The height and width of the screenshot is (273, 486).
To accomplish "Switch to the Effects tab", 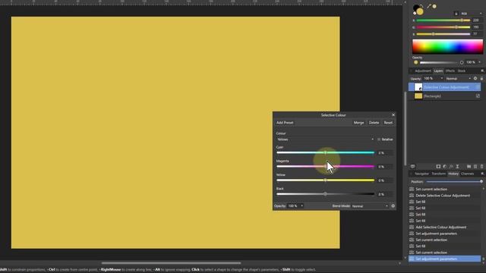I will (450, 71).
